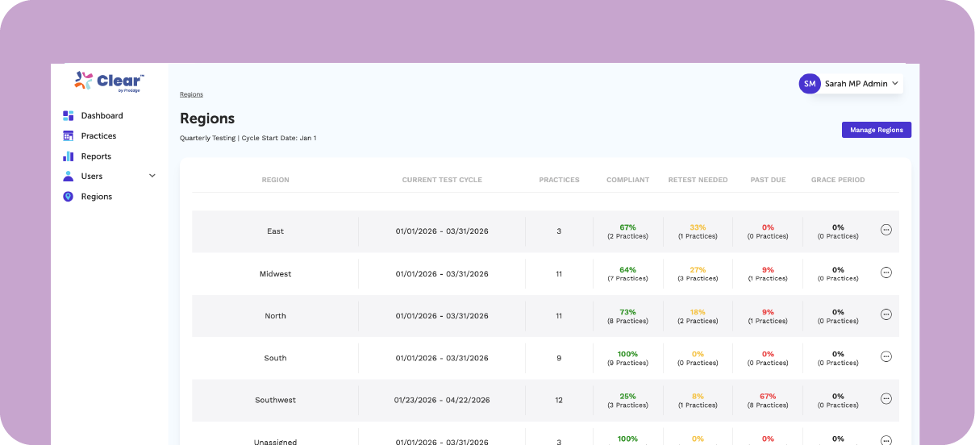Open the North row options ellipsis
This screenshot has width=975, height=445.
(x=886, y=314)
